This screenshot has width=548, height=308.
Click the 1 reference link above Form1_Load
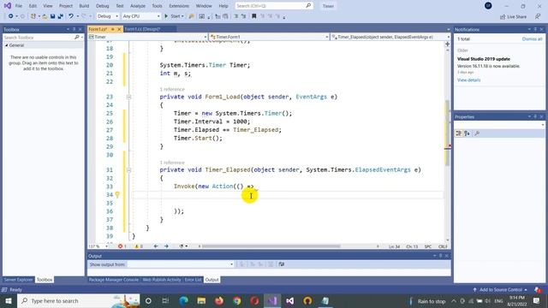coord(172,89)
